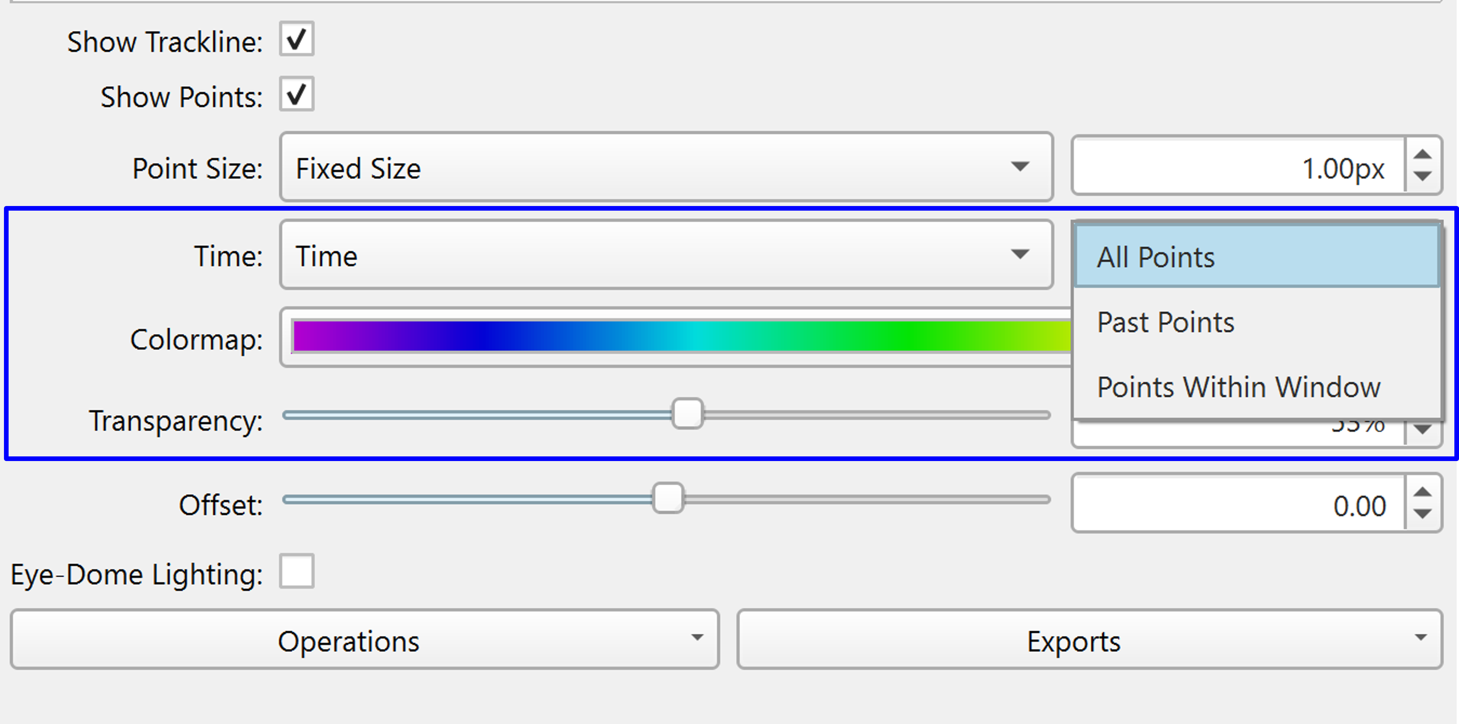Enable Eye-Dome Lighting checkbox
Image resolution: width=1459 pixels, height=724 pixels.
click(296, 571)
